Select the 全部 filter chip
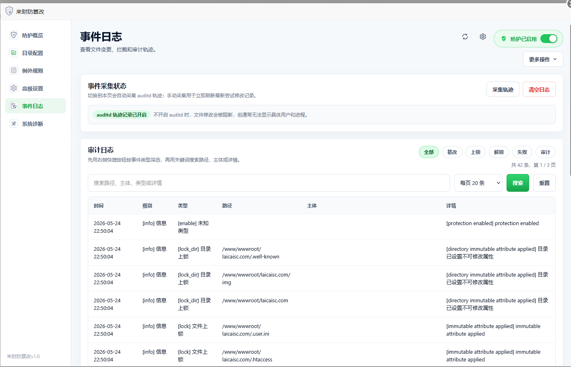The width and height of the screenshot is (571, 367). [x=429, y=152]
